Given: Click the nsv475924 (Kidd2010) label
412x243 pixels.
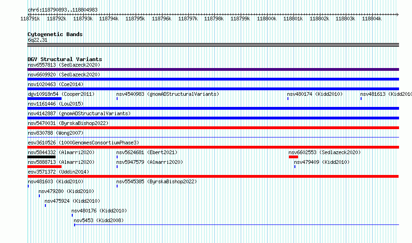Looking at the screenshot, I should click(72, 201).
